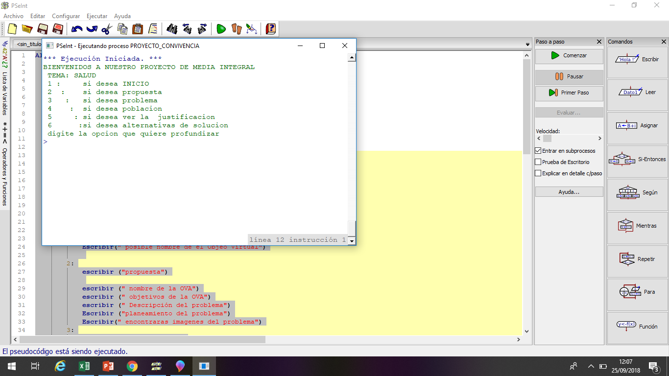
Task: Enable Prueba de Escritorio checkbox
Action: [538, 162]
